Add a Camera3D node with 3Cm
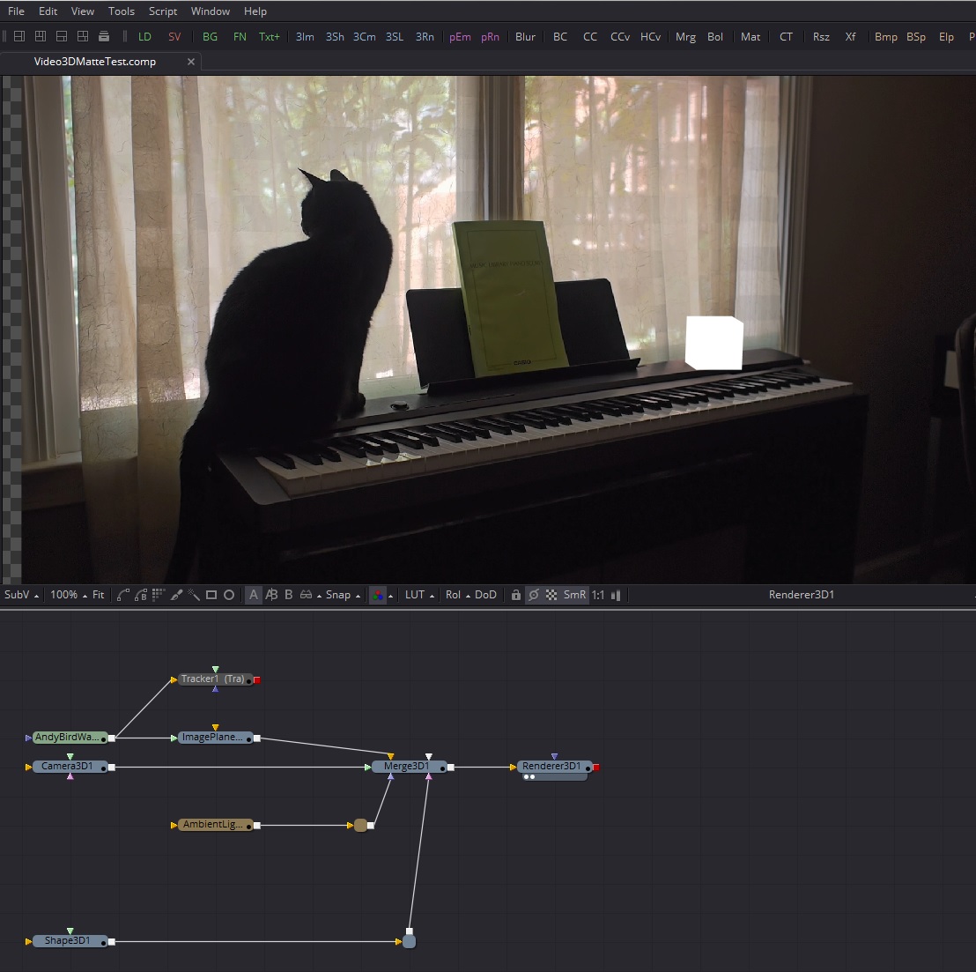Image resolution: width=976 pixels, height=972 pixels. point(364,37)
